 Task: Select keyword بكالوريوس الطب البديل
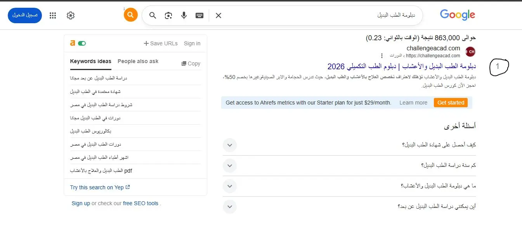(91, 131)
